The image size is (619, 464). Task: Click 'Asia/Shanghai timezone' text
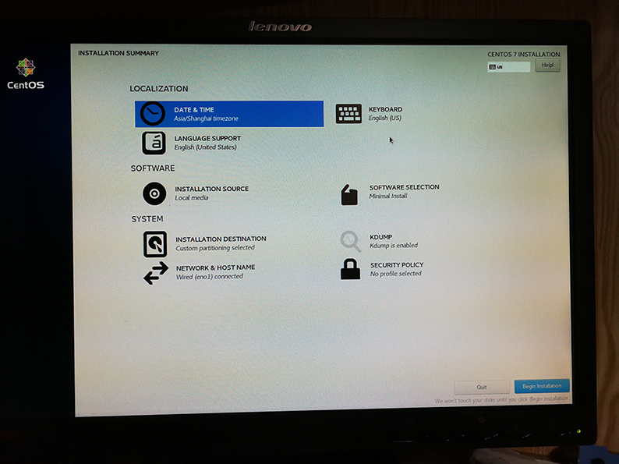(x=206, y=119)
